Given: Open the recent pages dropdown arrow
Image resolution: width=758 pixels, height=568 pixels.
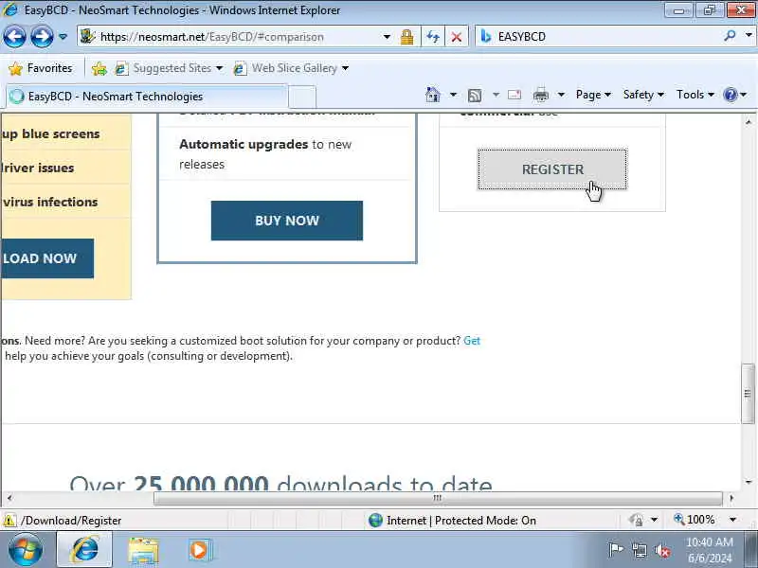Looking at the screenshot, I should click(63, 37).
